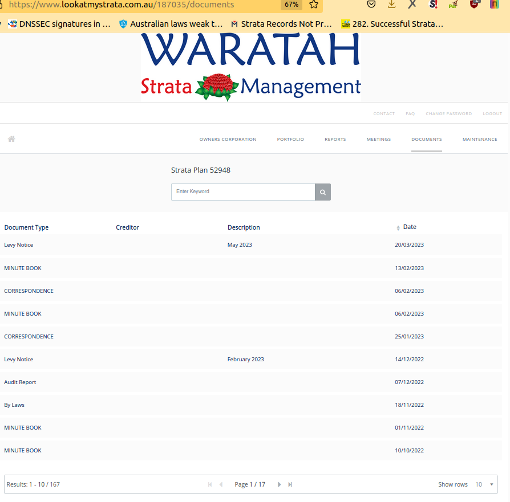Screen dimensions: 510x502
Task: Click the Logout link
Action: 492,114
